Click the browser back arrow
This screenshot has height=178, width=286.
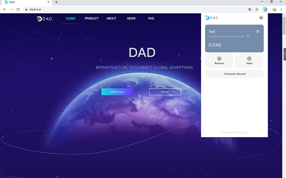pos(5,9)
